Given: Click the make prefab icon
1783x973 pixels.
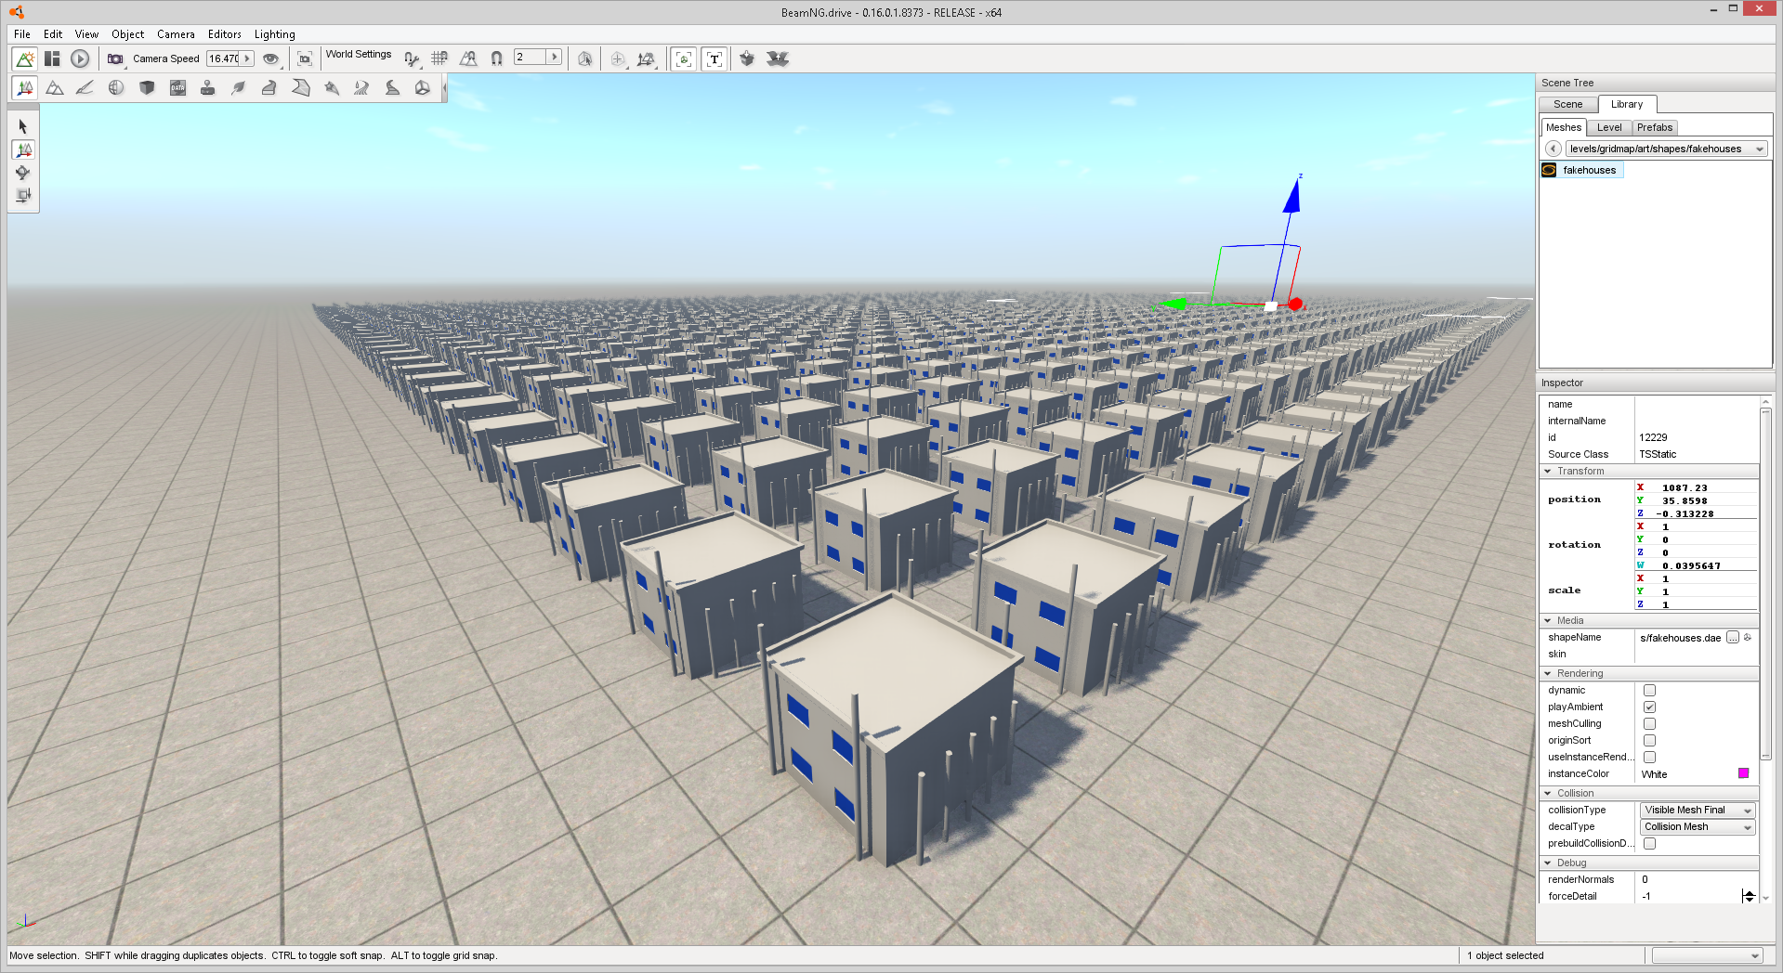Looking at the screenshot, I should click(747, 58).
